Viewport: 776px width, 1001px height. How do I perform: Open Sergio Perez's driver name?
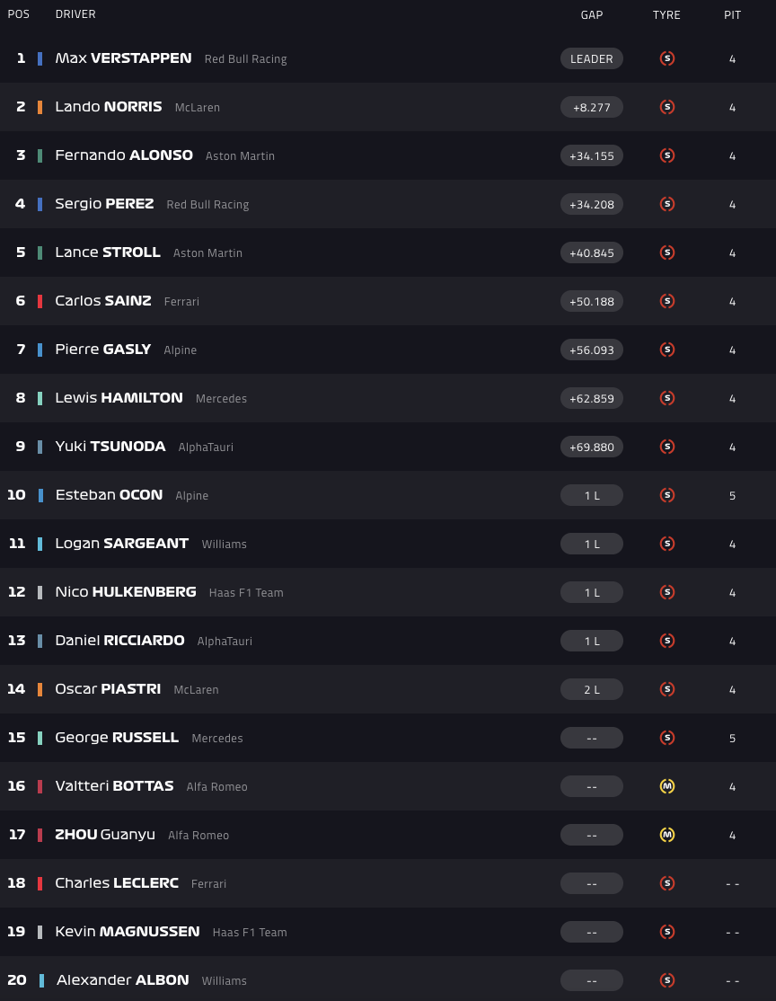(104, 204)
